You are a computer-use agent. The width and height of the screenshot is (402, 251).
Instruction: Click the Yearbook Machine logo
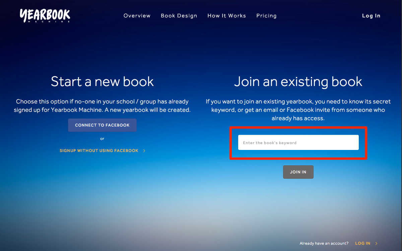coord(45,15)
